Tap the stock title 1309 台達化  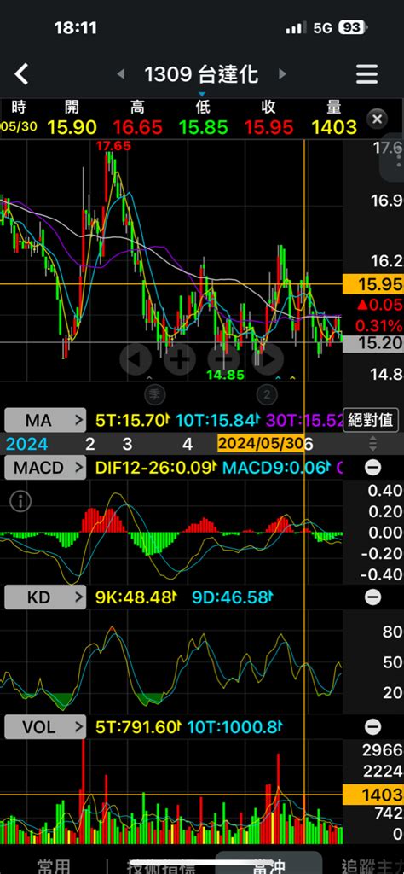201,74
